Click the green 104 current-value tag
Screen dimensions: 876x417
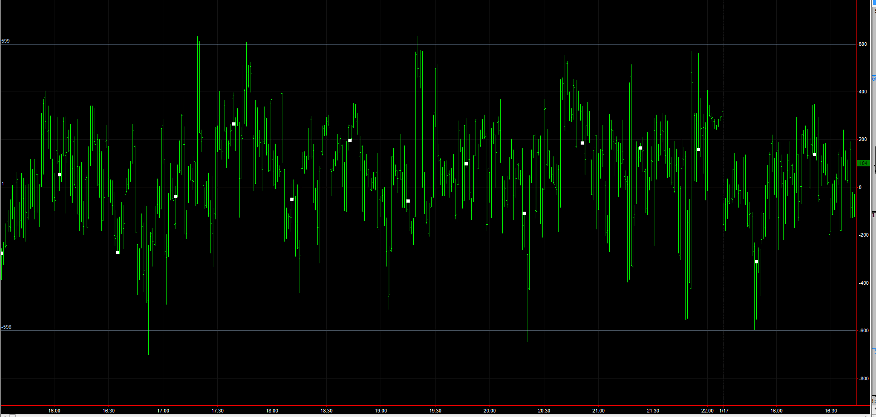click(x=863, y=163)
